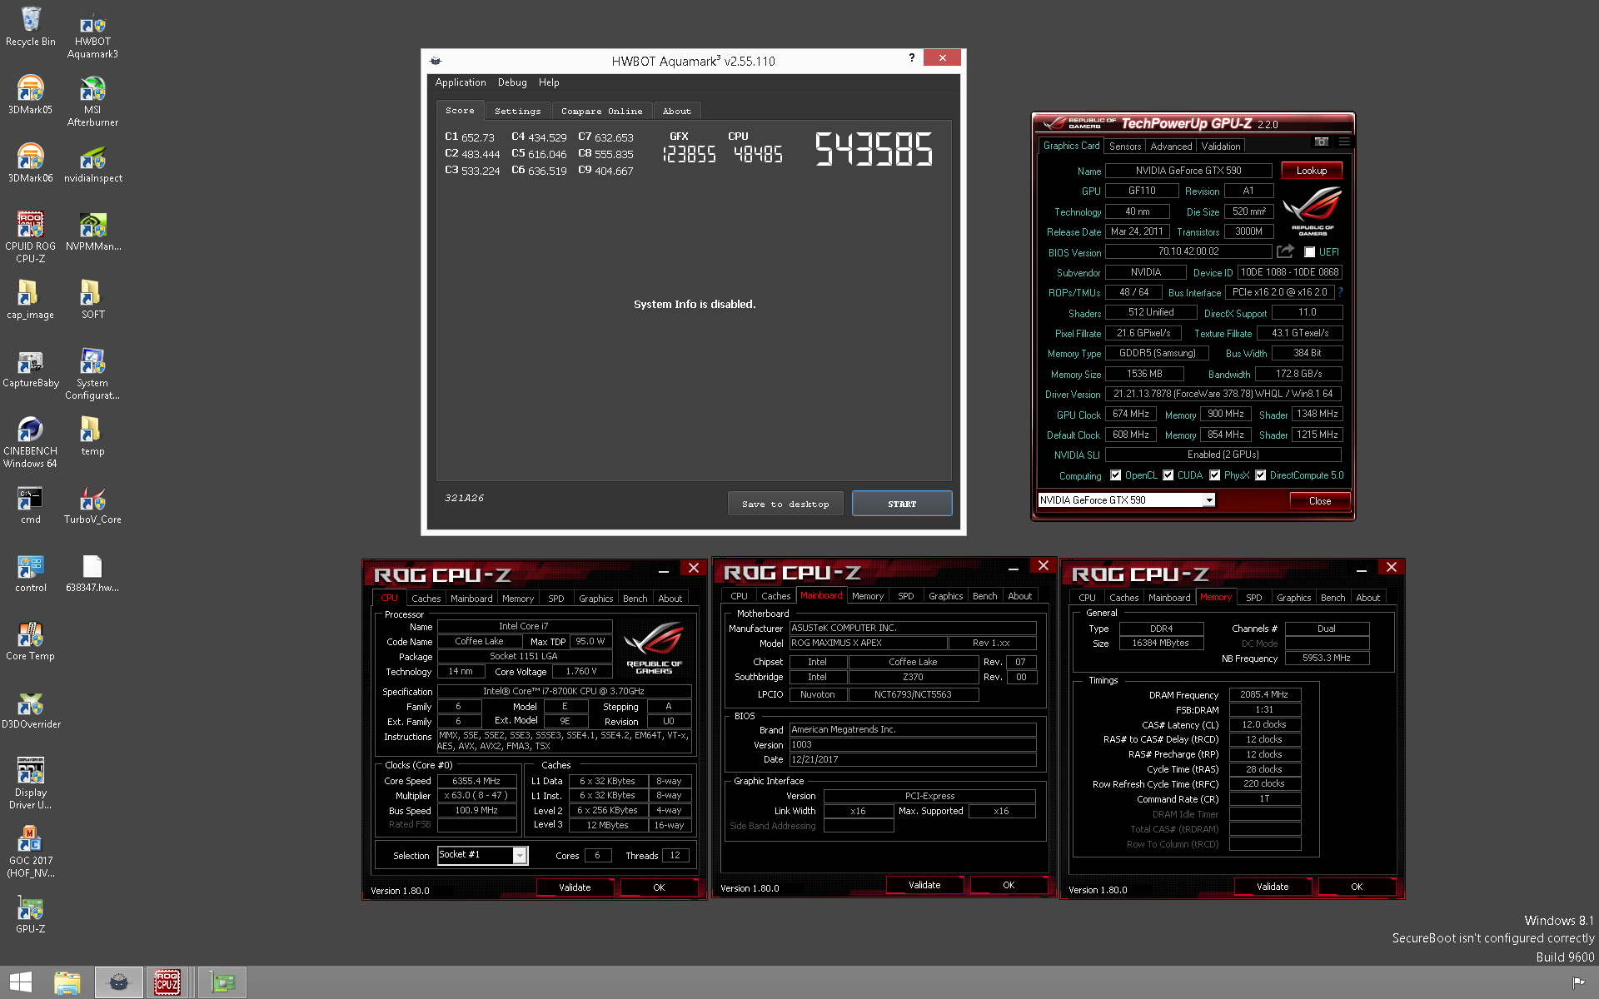Toggle the PhysX checkbox in GPU-Z

(x=1215, y=475)
